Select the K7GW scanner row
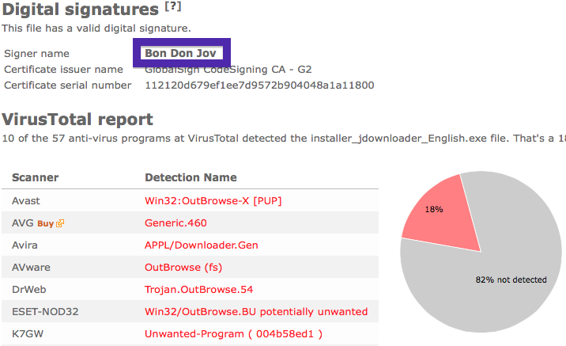Image resolution: width=566 pixels, height=346 pixels. point(190,333)
